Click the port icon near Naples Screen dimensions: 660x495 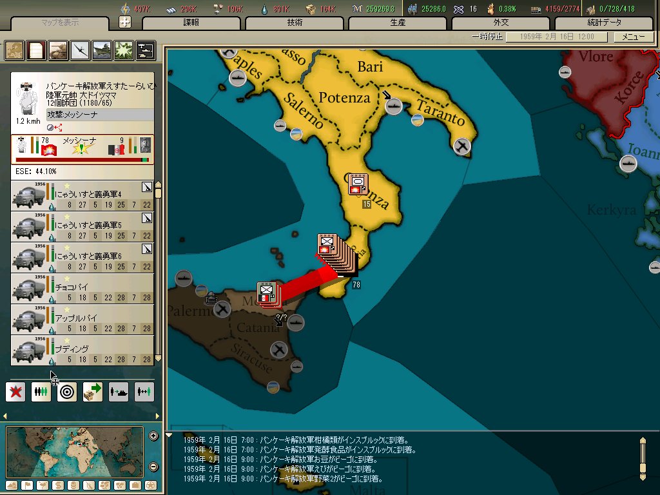click(237, 78)
